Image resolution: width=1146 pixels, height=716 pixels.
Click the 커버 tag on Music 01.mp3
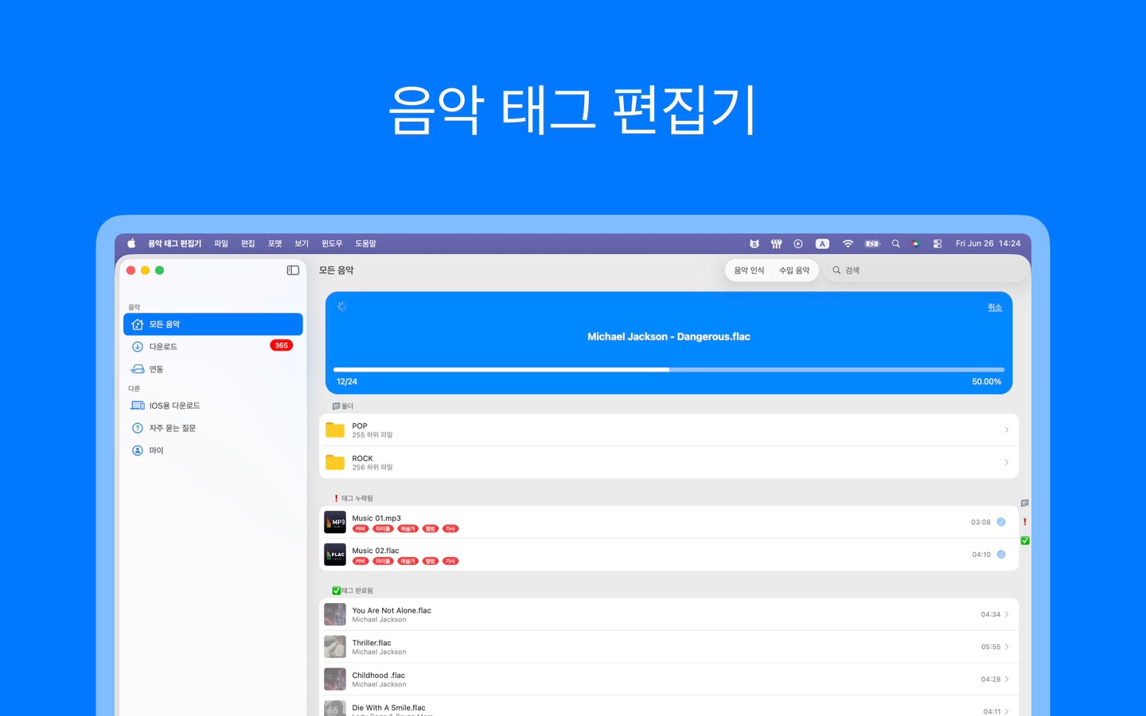point(361,529)
